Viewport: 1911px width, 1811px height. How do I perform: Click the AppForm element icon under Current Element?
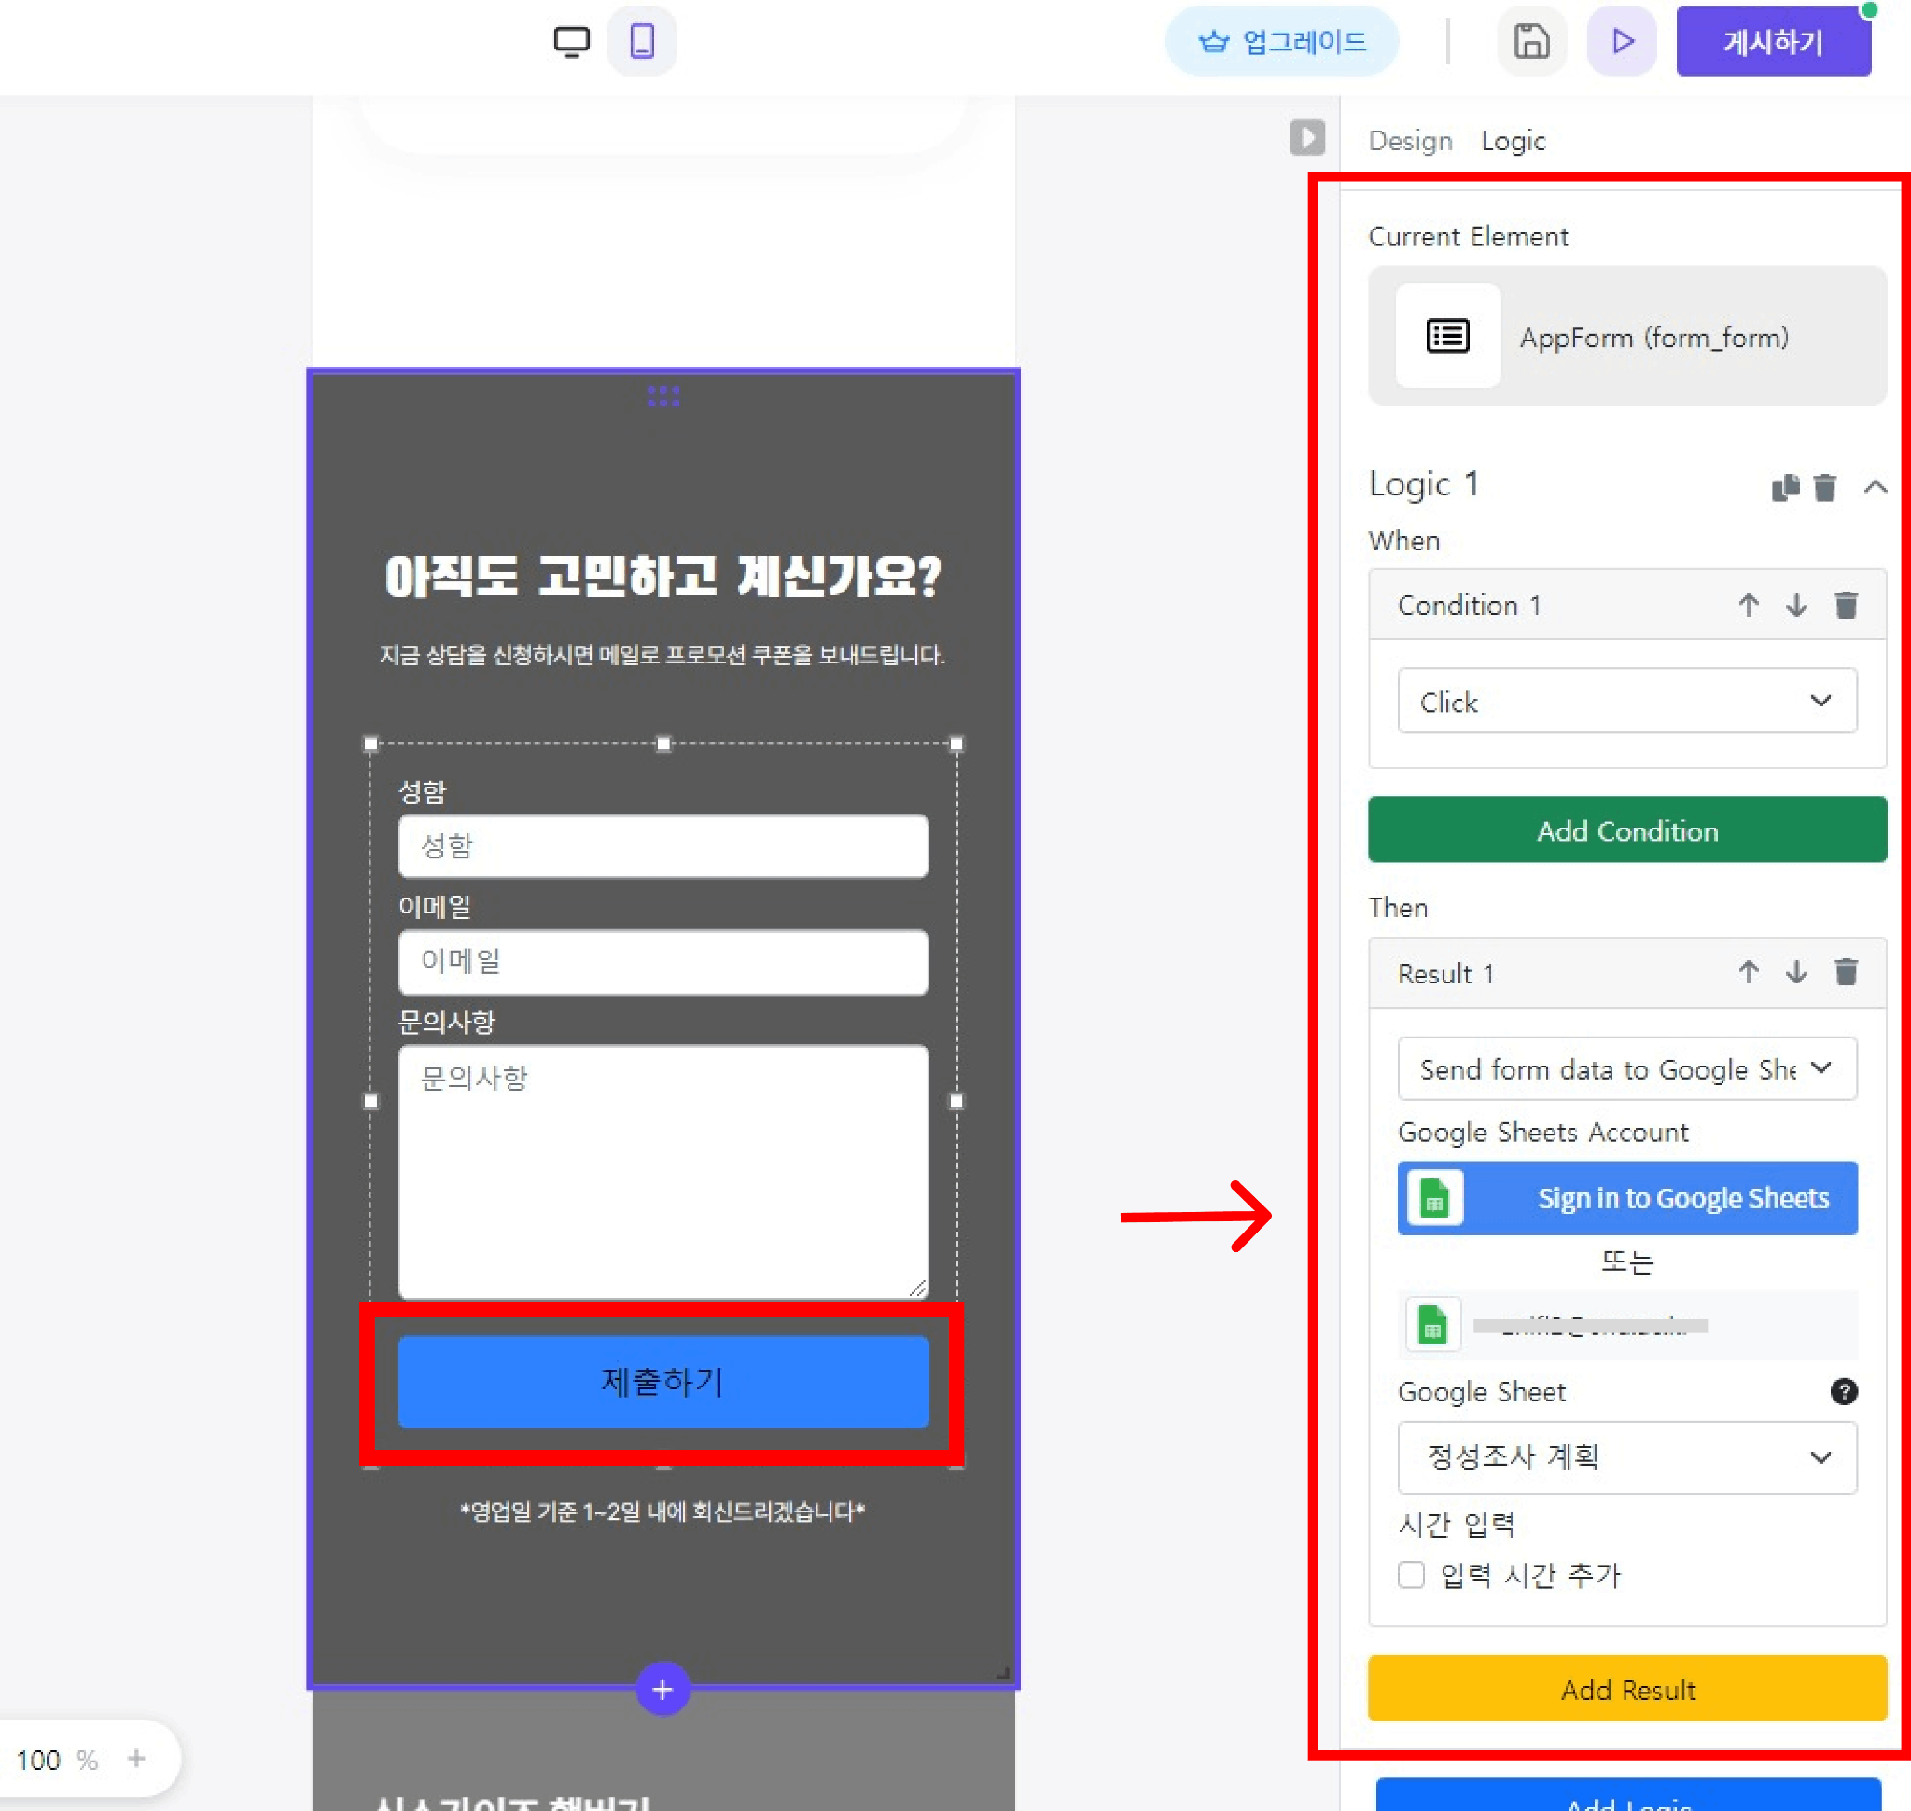(1446, 337)
